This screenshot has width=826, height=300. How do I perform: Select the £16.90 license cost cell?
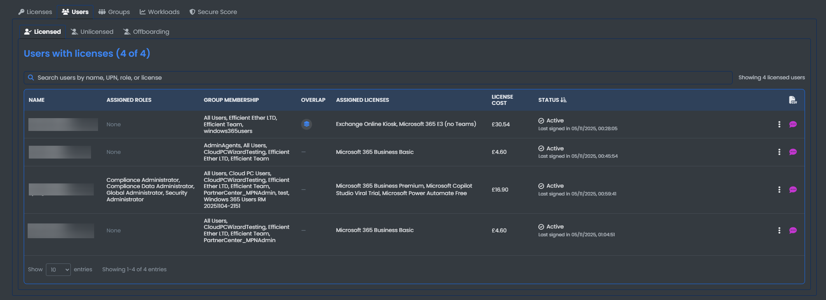pos(500,190)
